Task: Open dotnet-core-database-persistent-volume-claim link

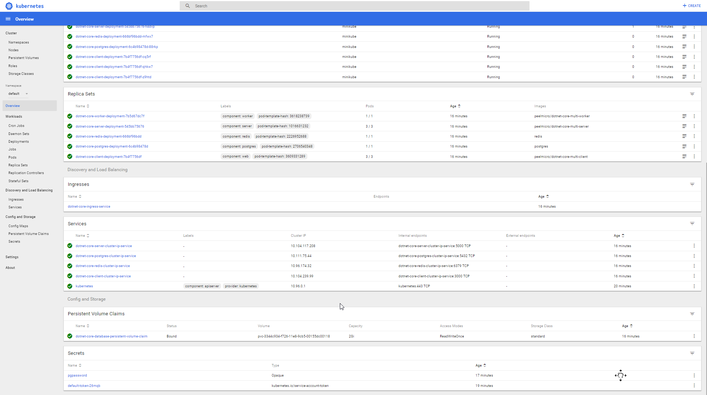Action: 111,336
